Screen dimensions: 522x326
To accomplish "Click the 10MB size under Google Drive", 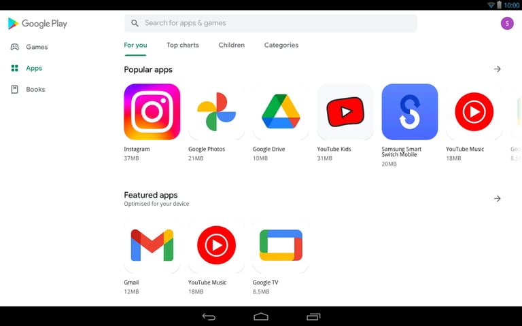I will coord(260,158).
